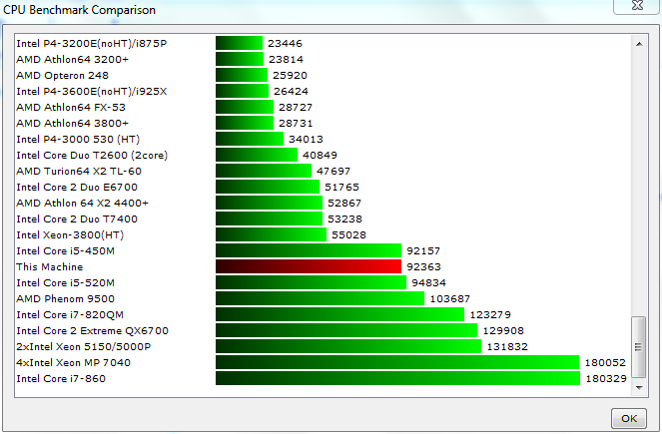Screen dimensions: 662x434
Task: Click the score value 131832
Action: (x=507, y=346)
